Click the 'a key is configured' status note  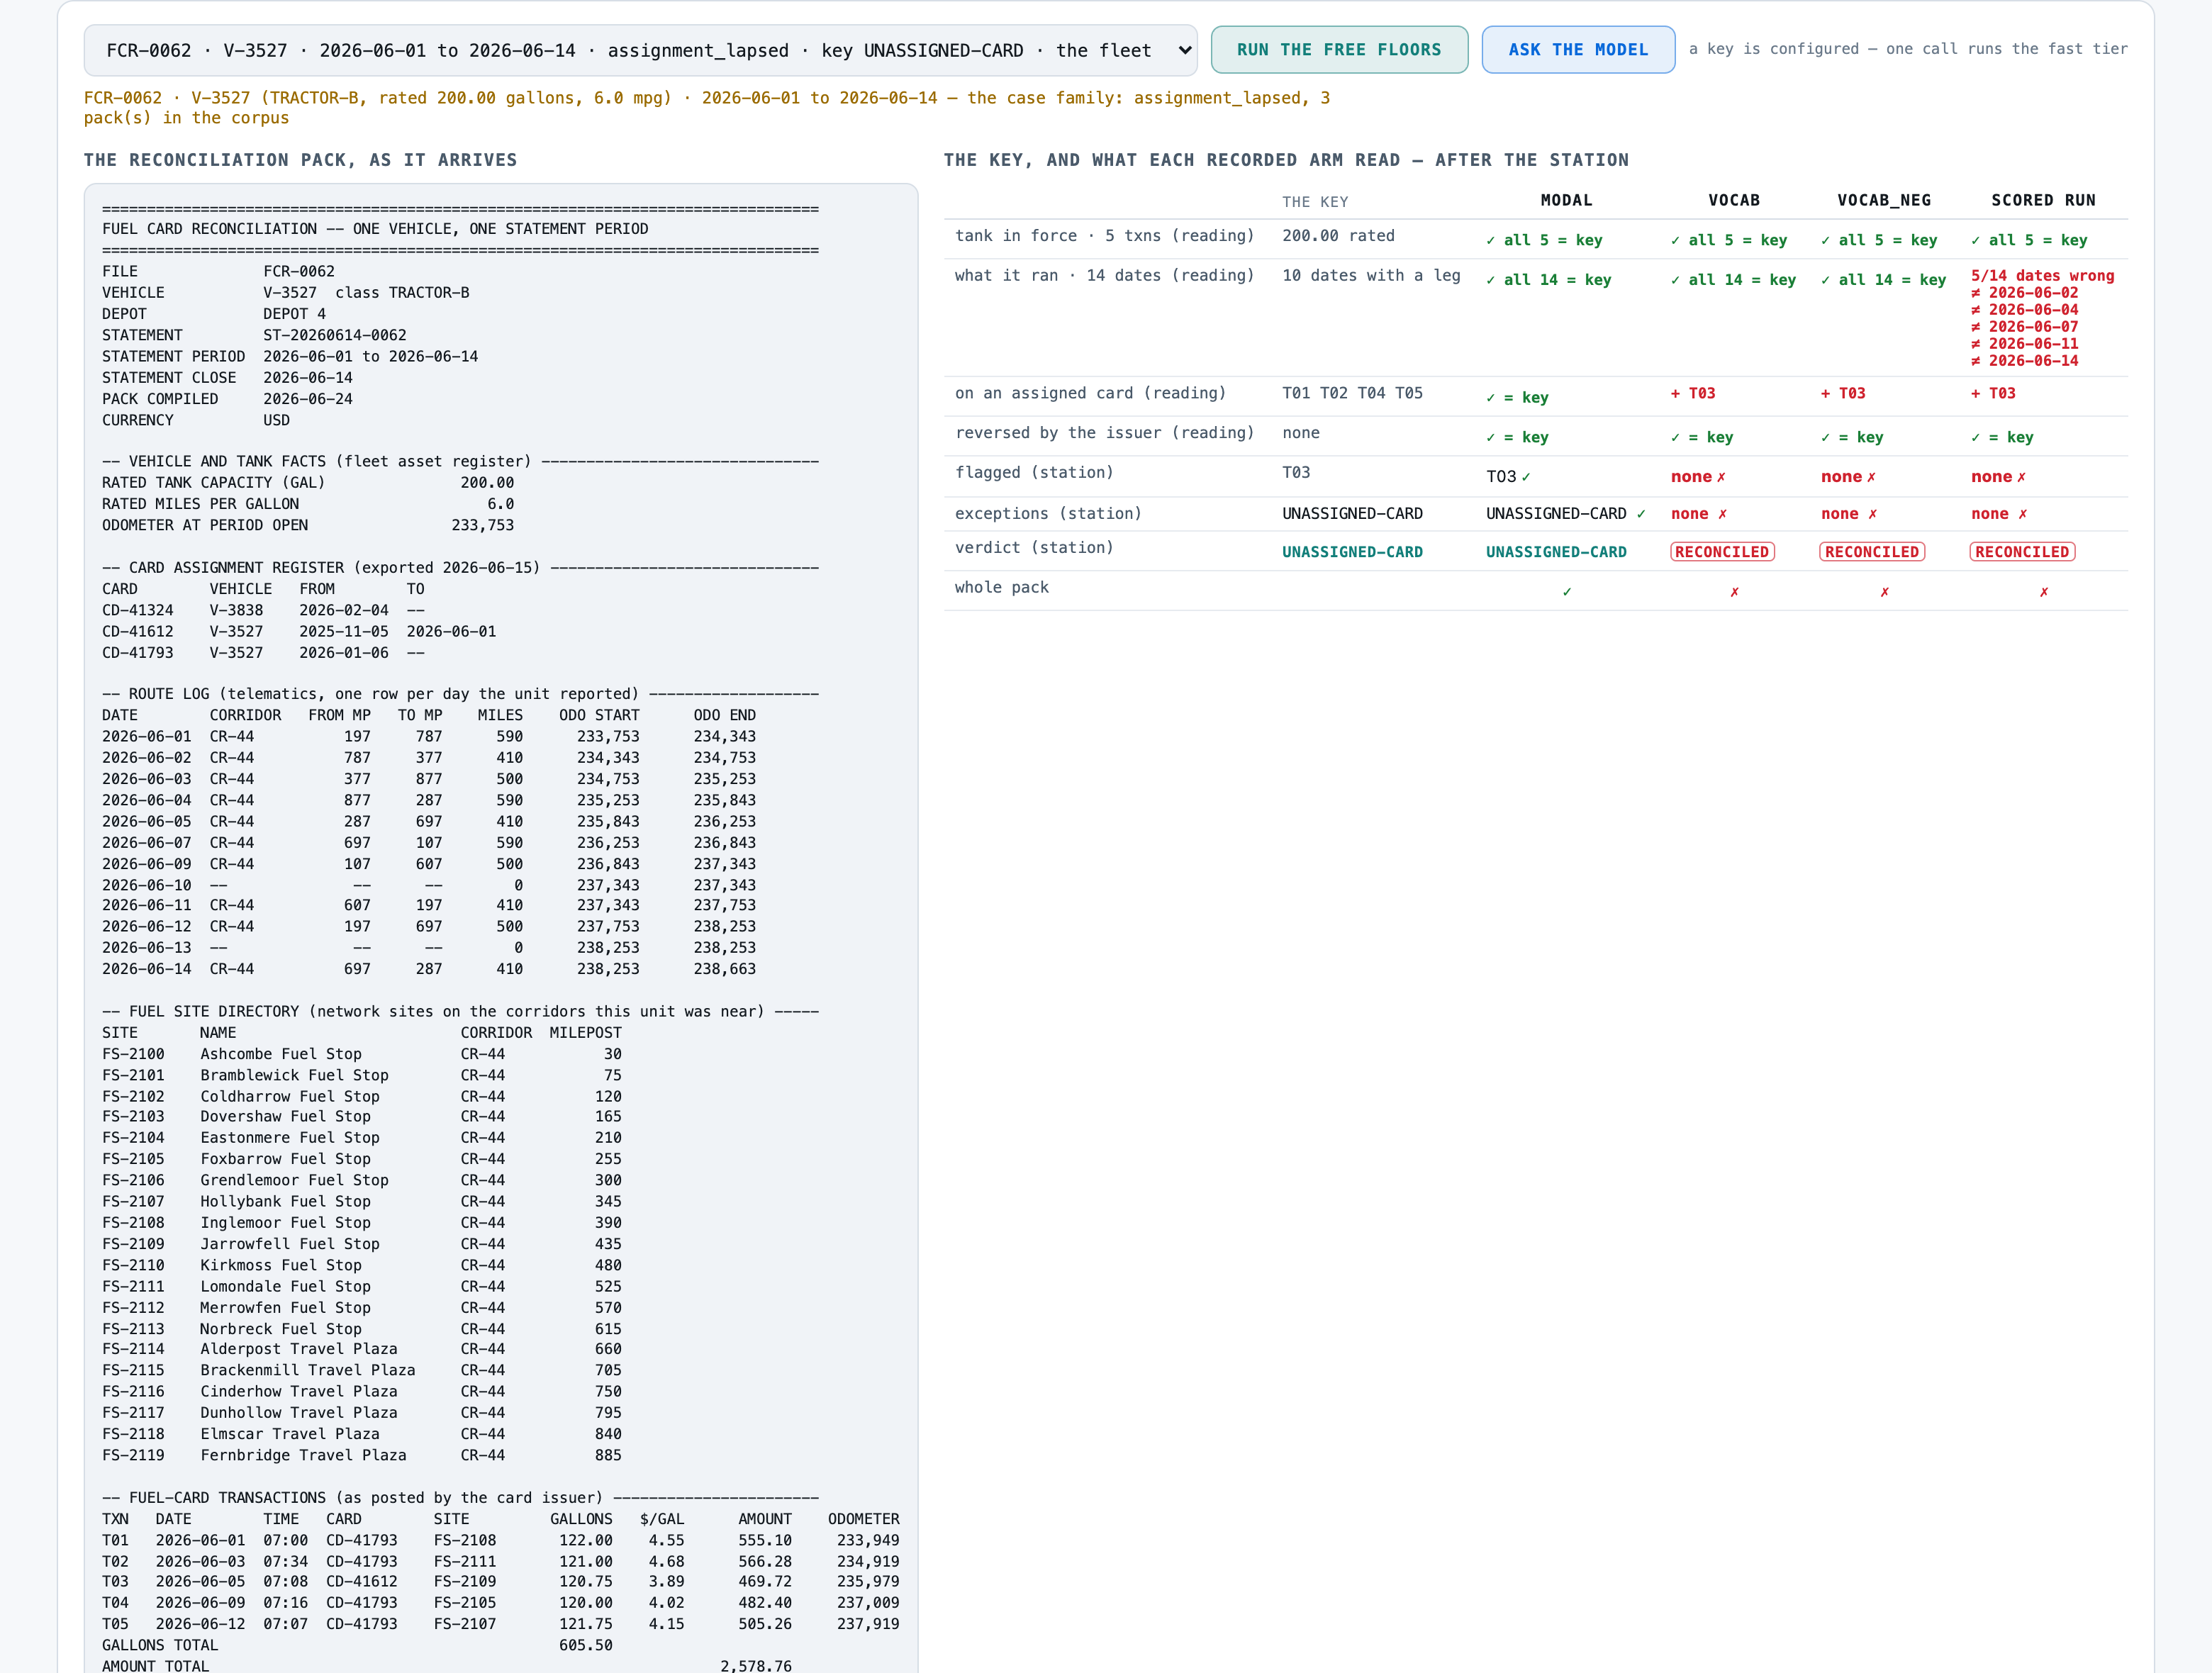tap(1908, 49)
